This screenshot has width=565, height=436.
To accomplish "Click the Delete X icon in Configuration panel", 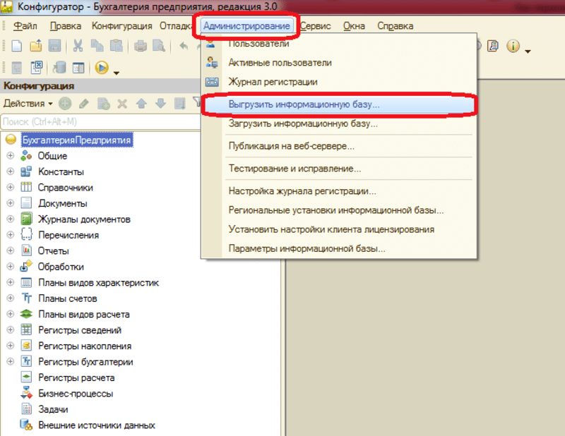I will (x=121, y=104).
